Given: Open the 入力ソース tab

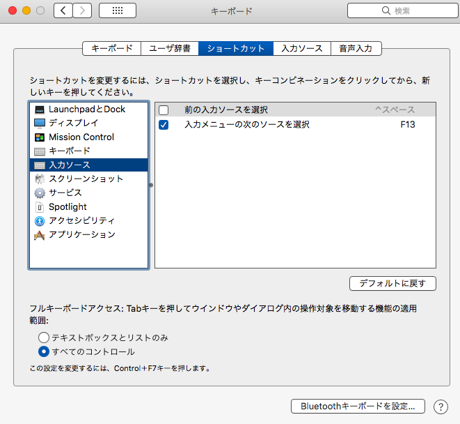Looking at the screenshot, I should click(302, 49).
